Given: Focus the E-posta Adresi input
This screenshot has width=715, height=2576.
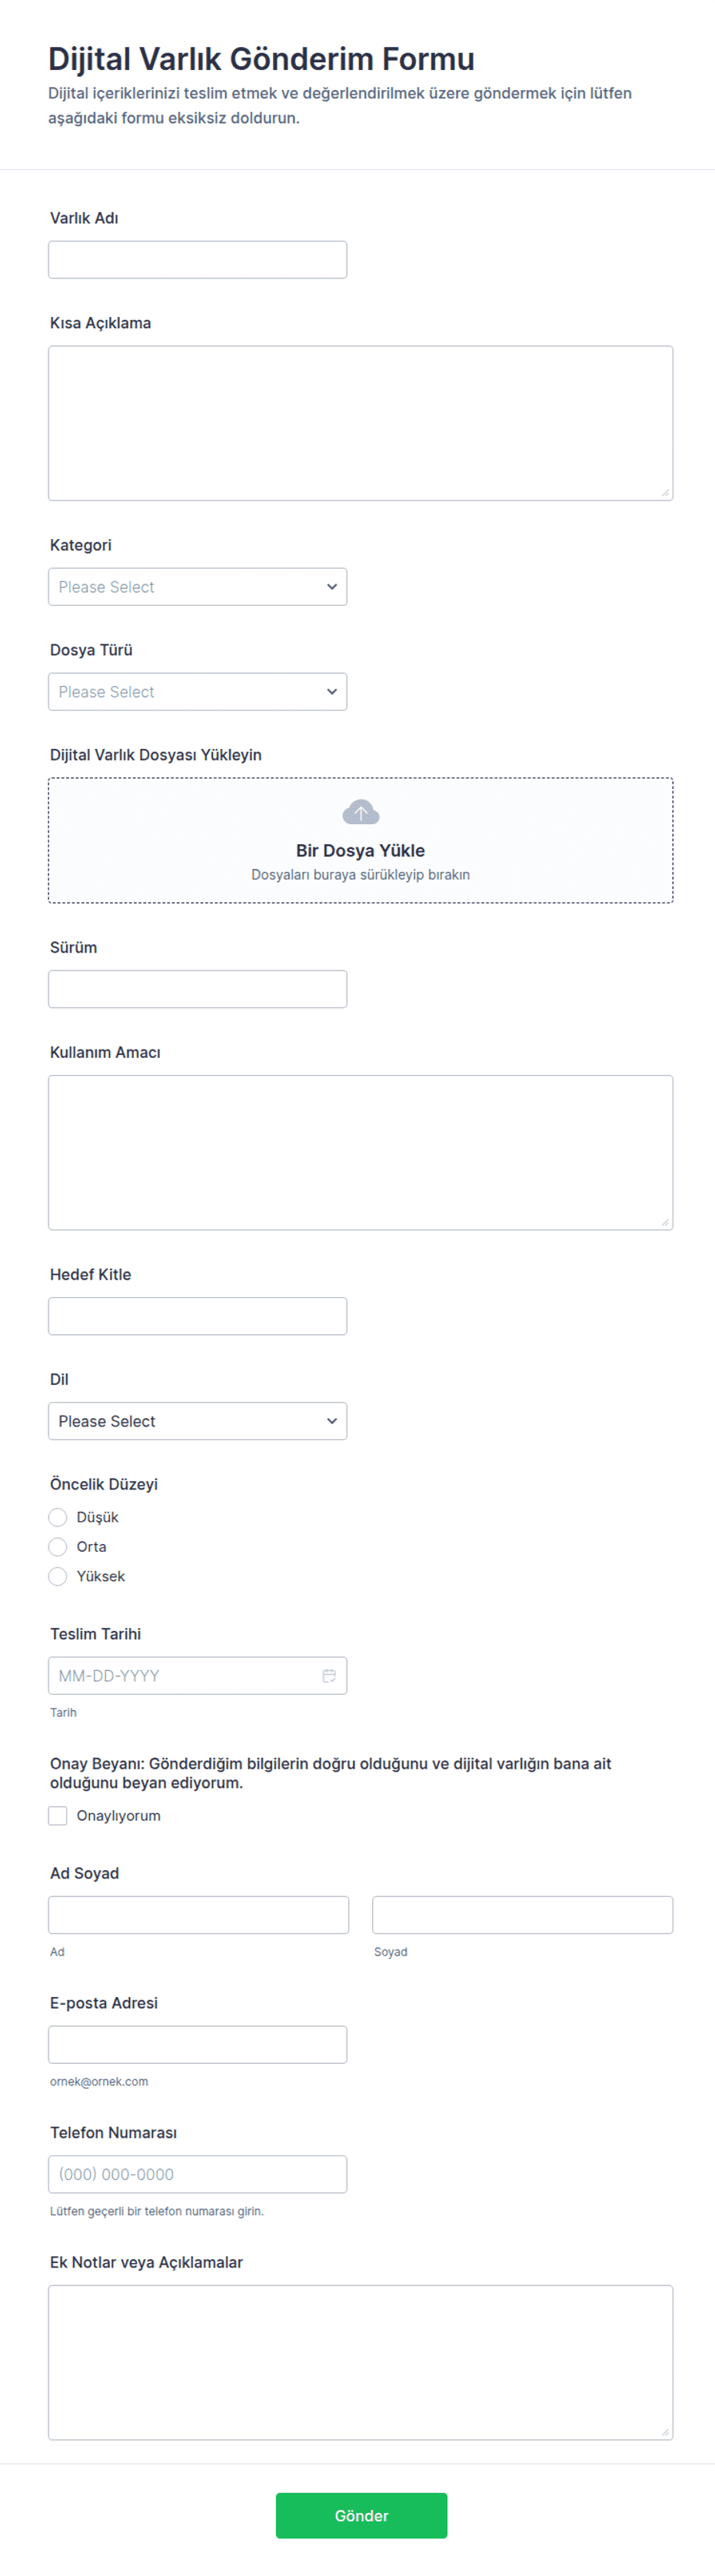Looking at the screenshot, I should tap(197, 2044).
